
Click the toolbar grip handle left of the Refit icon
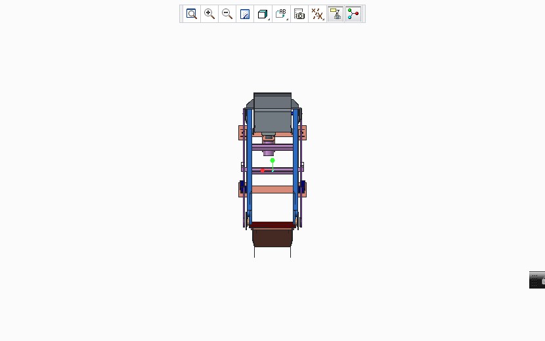(x=181, y=14)
